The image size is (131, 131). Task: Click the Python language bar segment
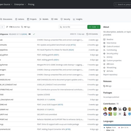(117, 125)
